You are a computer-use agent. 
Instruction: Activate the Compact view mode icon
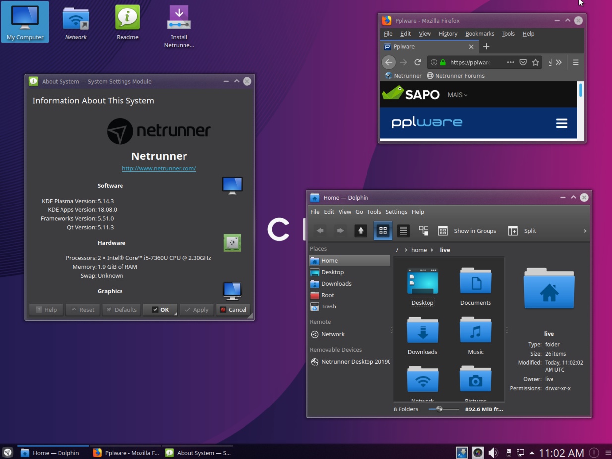(x=423, y=230)
